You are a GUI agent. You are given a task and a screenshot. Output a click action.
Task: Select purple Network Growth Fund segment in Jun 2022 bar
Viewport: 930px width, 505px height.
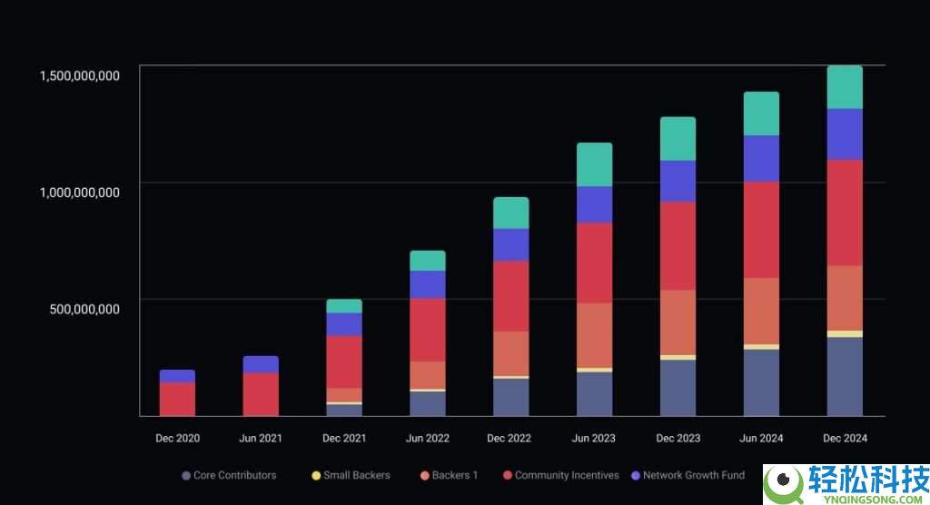[x=428, y=285]
